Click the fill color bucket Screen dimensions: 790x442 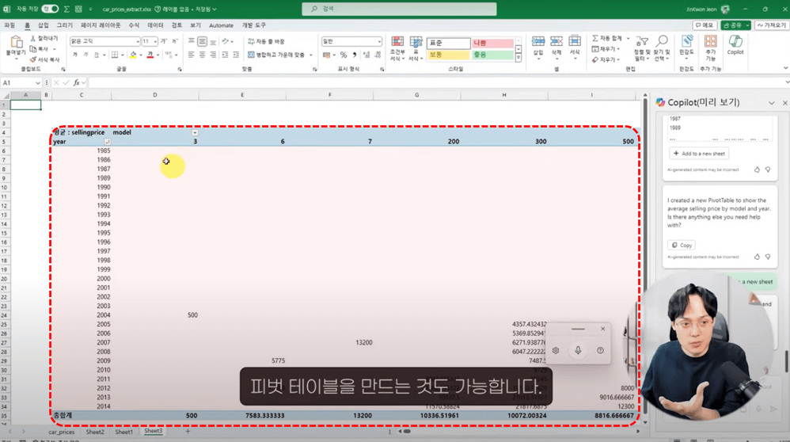[133, 55]
